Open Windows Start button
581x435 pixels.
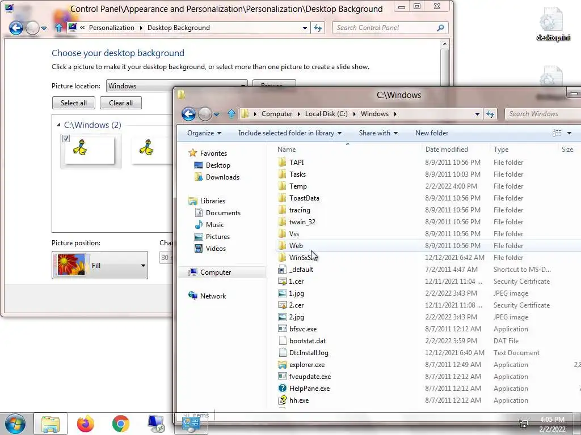(15, 424)
